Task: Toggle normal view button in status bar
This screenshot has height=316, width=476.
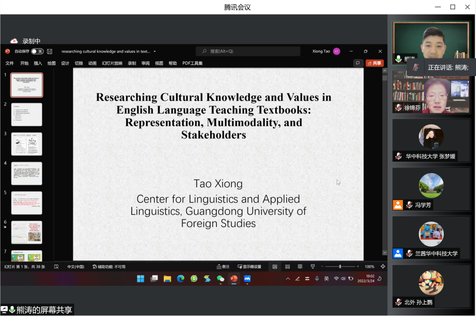Action: click(x=275, y=266)
